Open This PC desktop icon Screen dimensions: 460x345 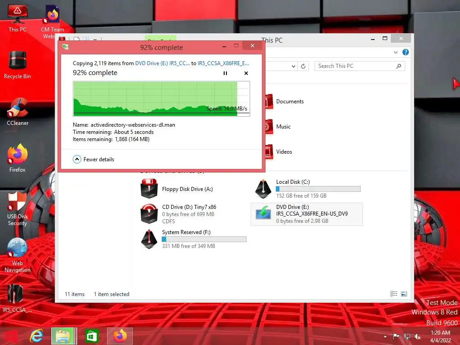[18, 18]
